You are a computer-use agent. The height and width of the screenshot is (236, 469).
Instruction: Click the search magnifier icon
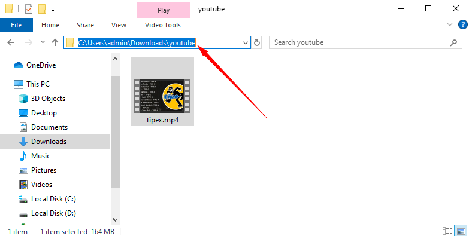pos(453,42)
